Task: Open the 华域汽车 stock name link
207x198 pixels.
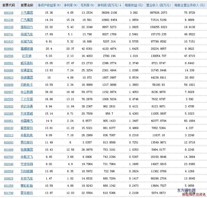Action: click(27, 35)
